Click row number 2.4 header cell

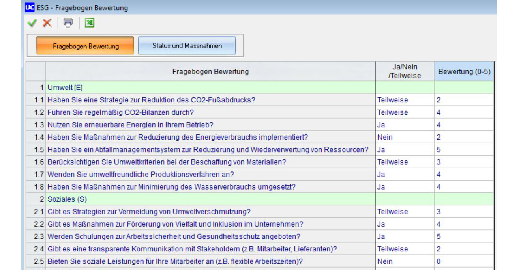pos(36,249)
